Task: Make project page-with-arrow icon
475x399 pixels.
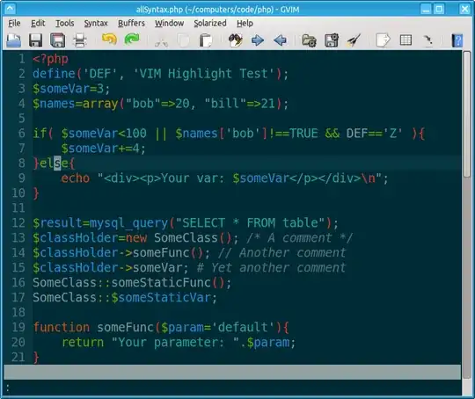Action: (384, 40)
